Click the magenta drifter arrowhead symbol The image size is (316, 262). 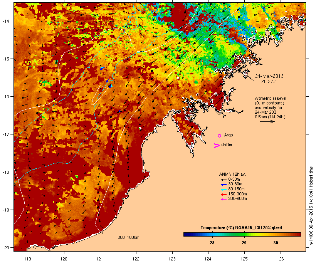[x=217, y=146]
